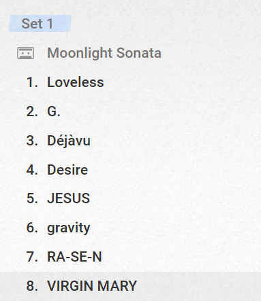The width and height of the screenshot is (261, 301).
Task: Choose the RA-SE-N song entry
Action: coord(74,257)
